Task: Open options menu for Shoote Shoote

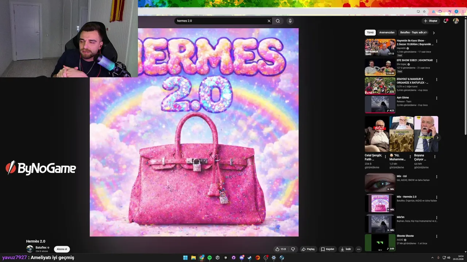Action: pos(436,237)
